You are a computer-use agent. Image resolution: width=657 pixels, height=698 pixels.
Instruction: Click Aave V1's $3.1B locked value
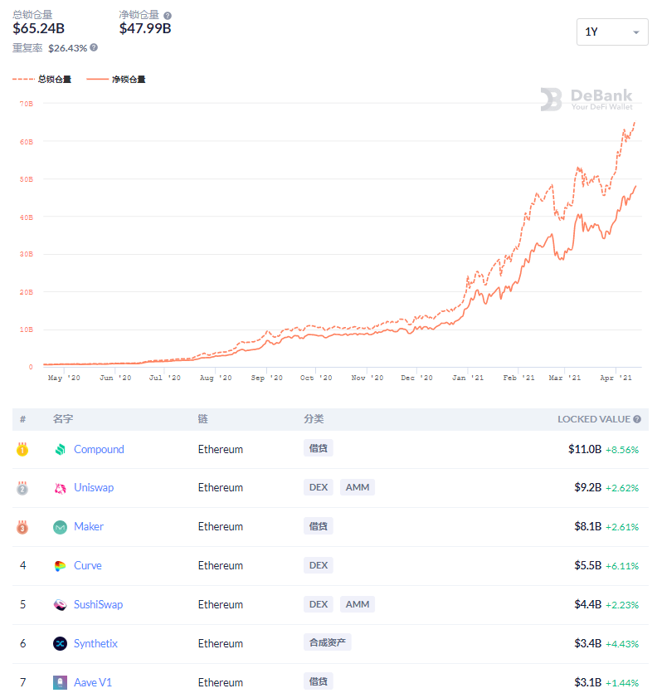tap(587, 682)
